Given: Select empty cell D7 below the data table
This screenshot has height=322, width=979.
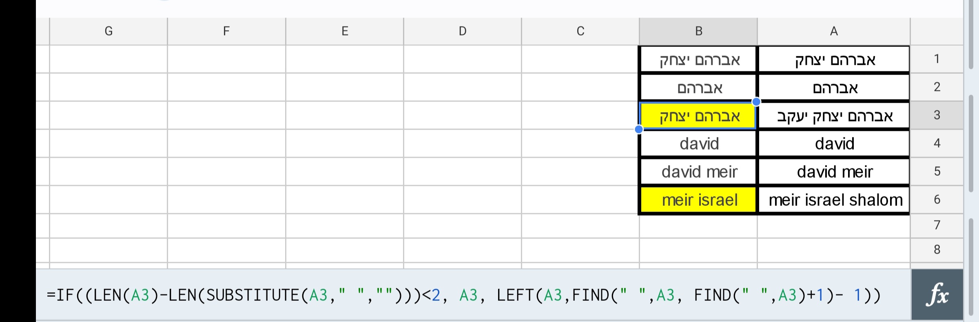Looking at the screenshot, I should pyautogui.click(x=462, y=225).
